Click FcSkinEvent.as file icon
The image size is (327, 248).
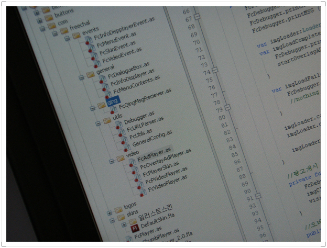click(x=94, y=55)
